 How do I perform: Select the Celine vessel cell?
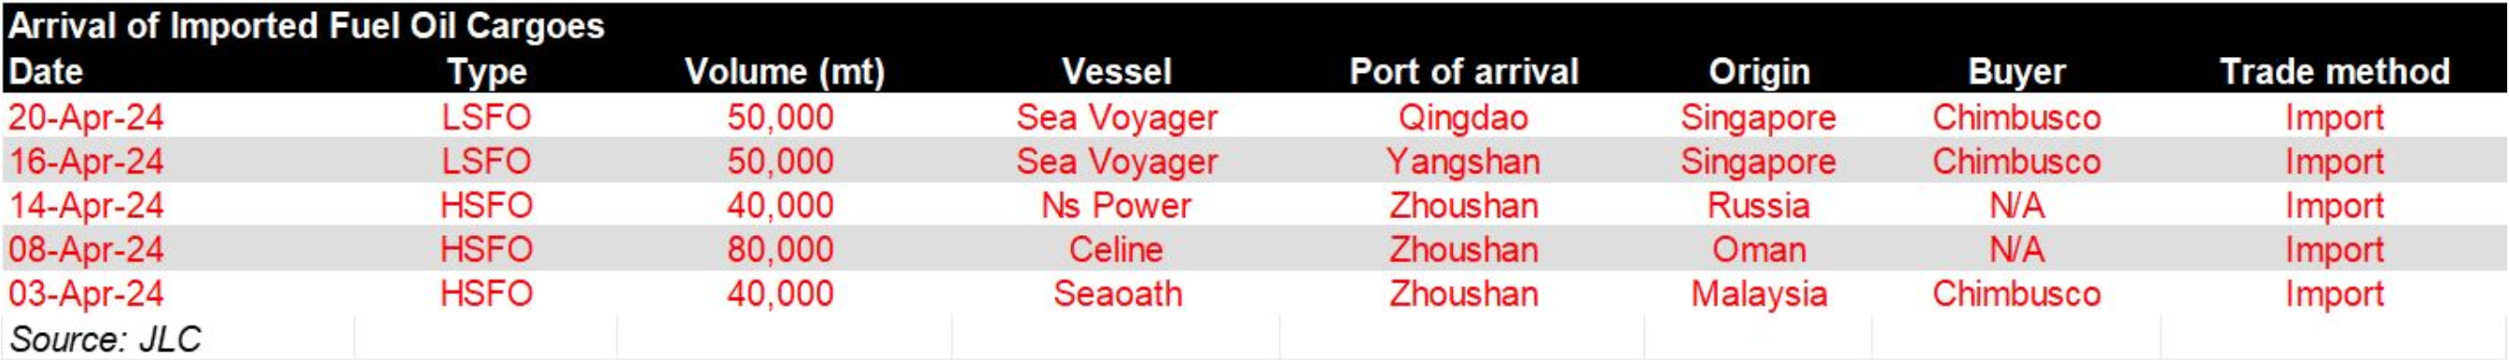pos(1117,250)
